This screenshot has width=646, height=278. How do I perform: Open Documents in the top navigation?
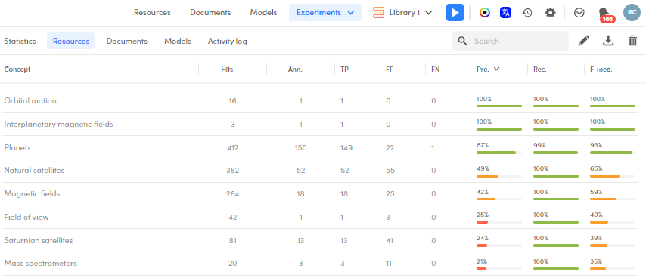click(x=210, y=13)
